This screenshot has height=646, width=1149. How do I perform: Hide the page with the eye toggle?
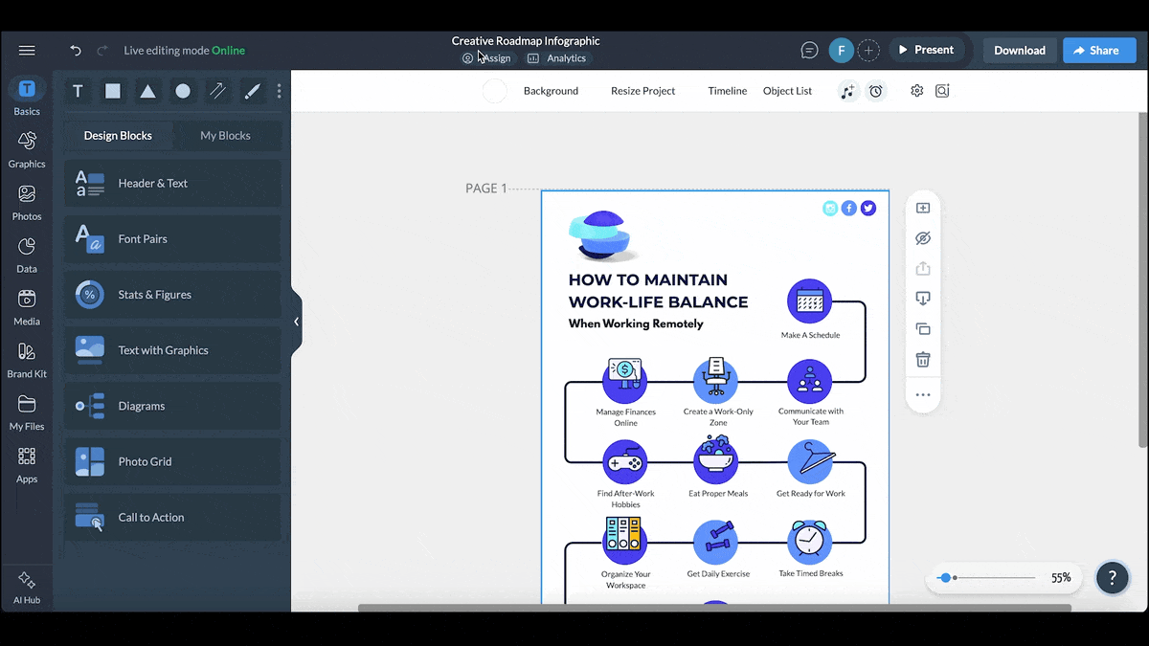coord(923,237)
